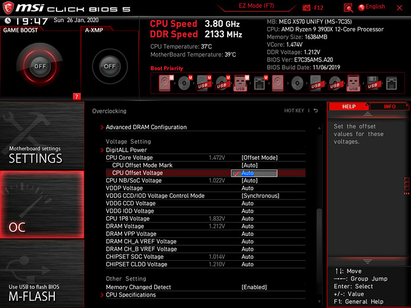Open Memory Changed Detect [Enabled] dropdown
411x308 pixels.
pyautogui.click(x=254, y=287)
